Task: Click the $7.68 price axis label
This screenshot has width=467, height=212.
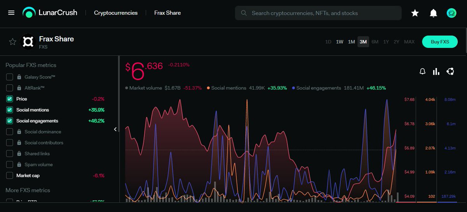Action: (x=409, y=100)
